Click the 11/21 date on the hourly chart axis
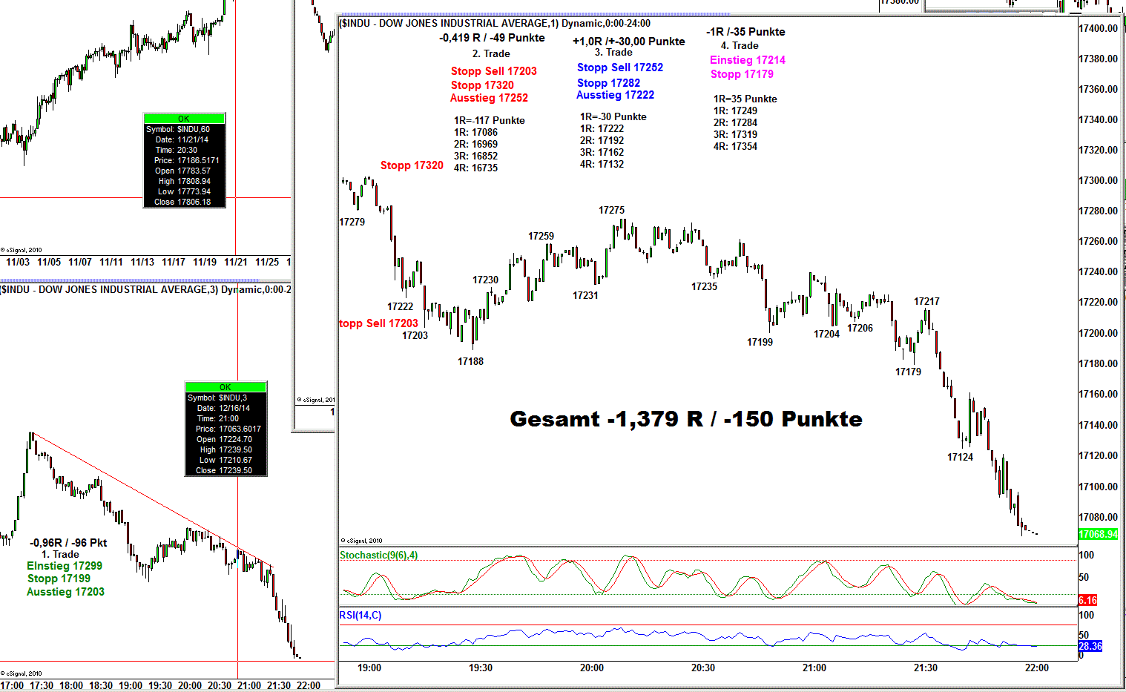Viewport: 1126px width, 692px height. [236, 262]
